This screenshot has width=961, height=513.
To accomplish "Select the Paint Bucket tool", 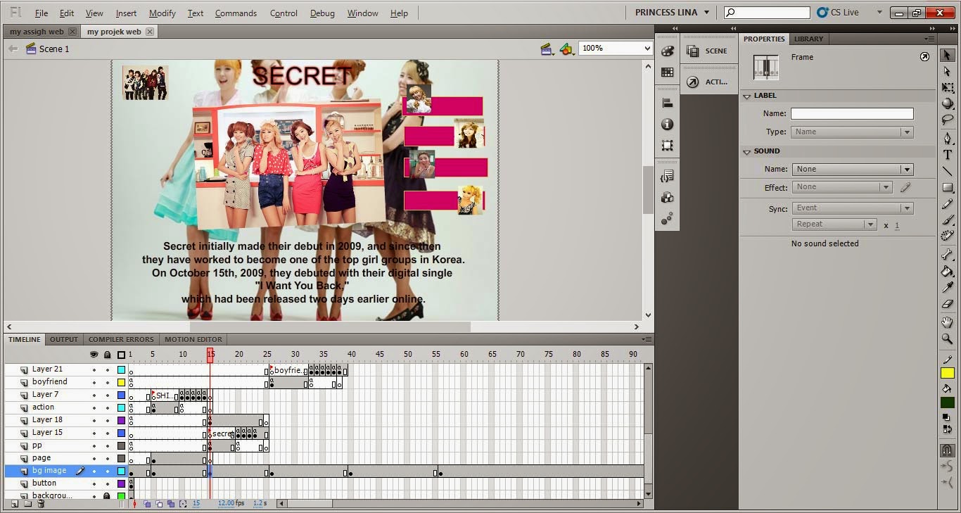I will (948, 271).
